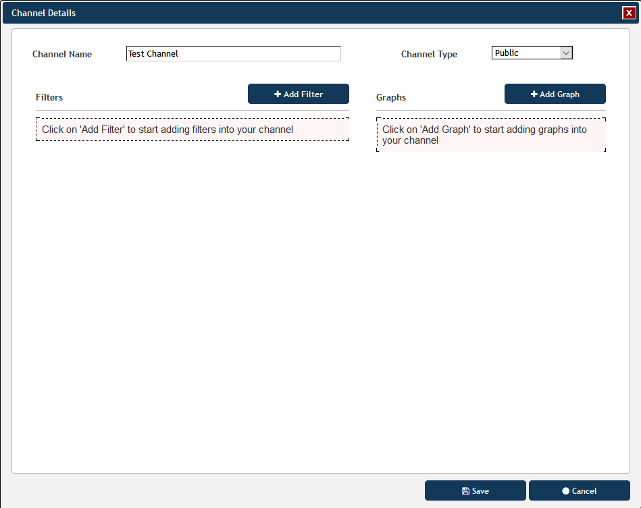
Task: Open the Channel Type dropdown
Action: (532, 53)
